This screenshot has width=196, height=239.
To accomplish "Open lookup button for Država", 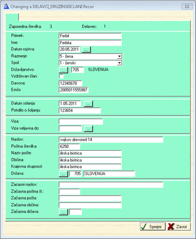I will (x=64, y=174).
